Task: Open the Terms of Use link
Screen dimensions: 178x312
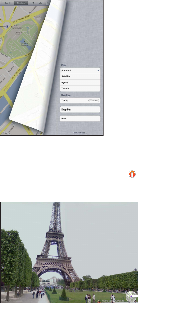Action: tap(80, 133)
